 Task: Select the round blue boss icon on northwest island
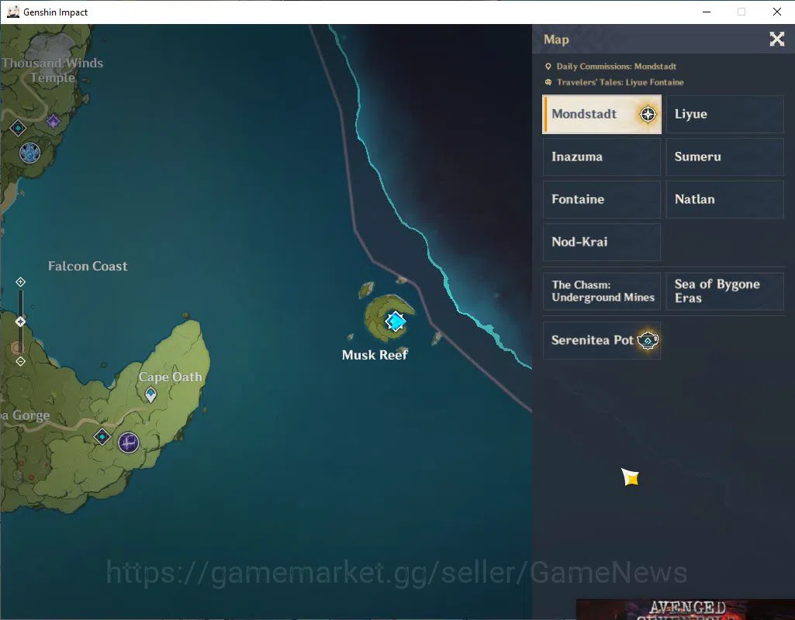click(30, 153)
